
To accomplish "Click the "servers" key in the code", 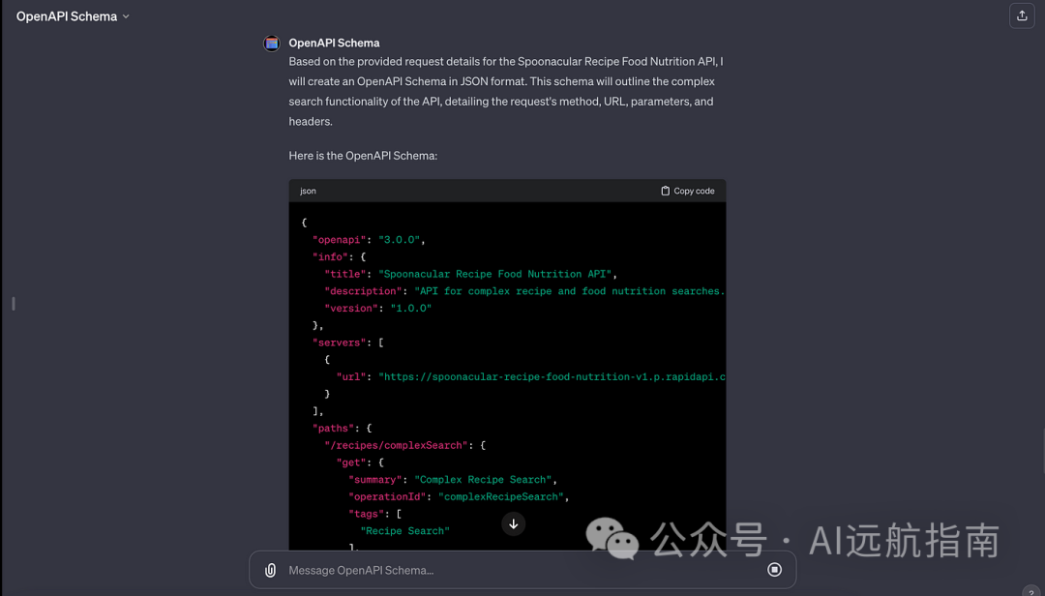I will pos(340,343).
